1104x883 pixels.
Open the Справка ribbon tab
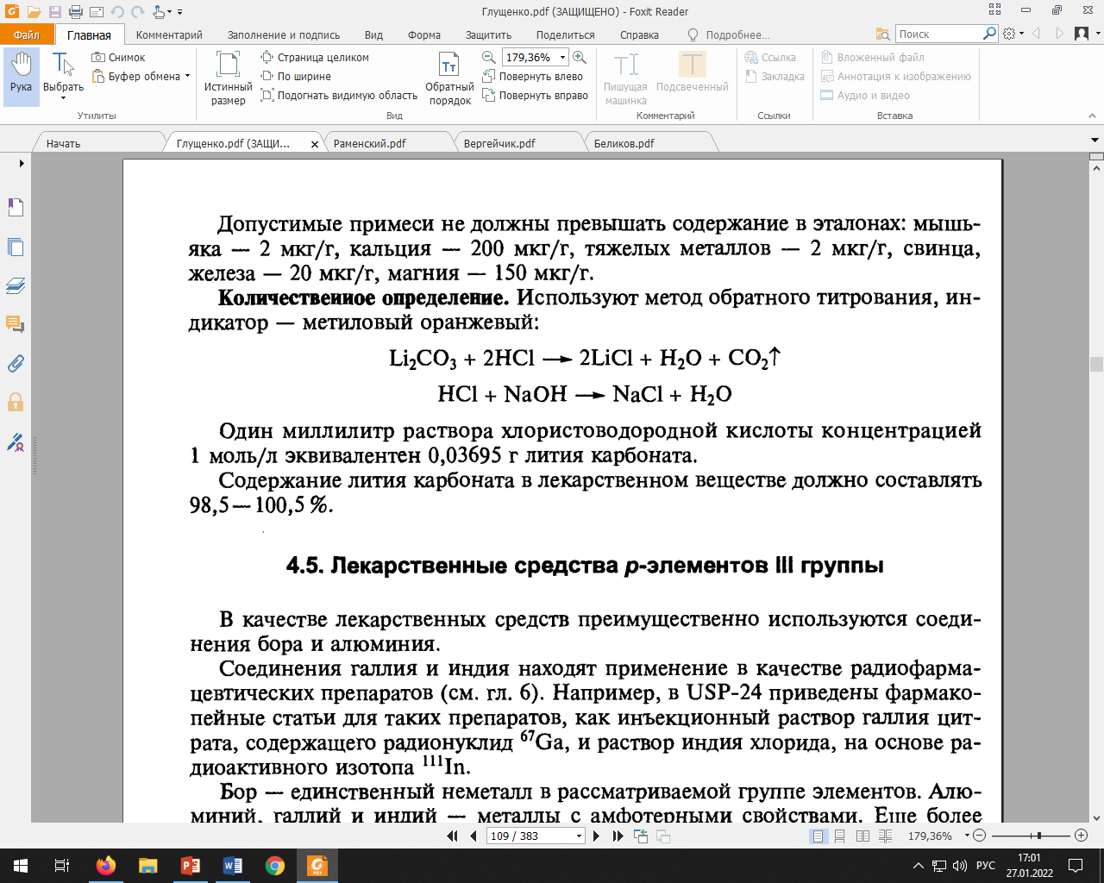(639, 35)
